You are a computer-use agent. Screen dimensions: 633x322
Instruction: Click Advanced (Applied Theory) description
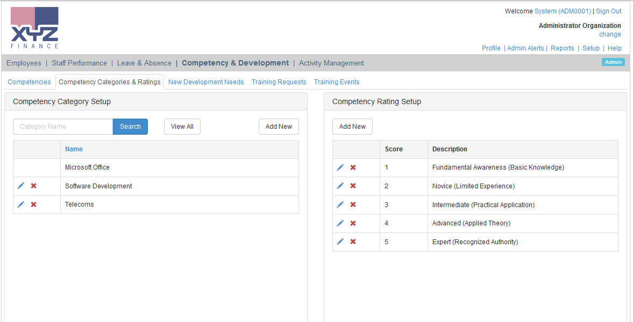472,223
